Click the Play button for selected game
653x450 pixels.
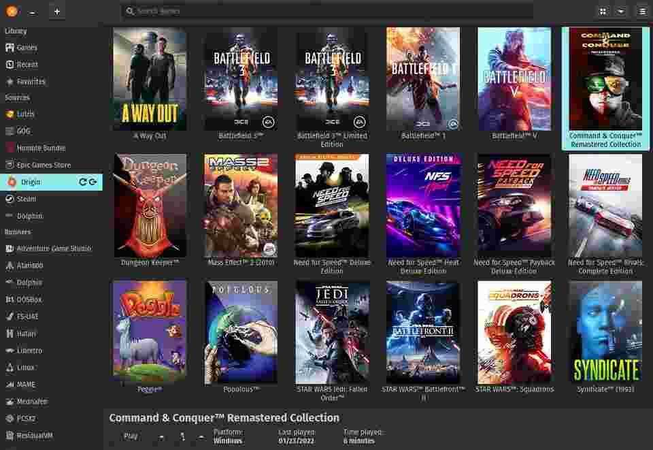click(131, 436)
